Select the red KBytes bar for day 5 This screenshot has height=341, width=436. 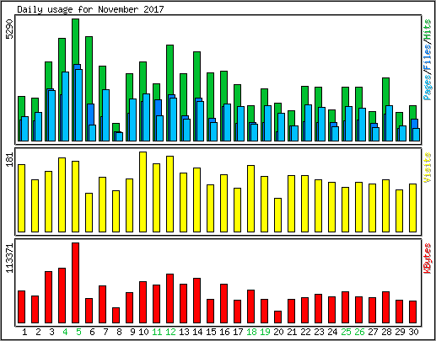tap(75, 283)
